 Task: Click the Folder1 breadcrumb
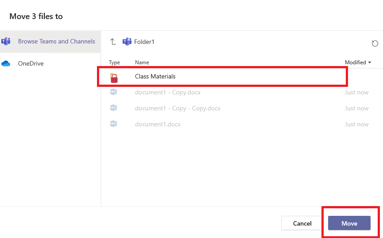coord(144,42)
